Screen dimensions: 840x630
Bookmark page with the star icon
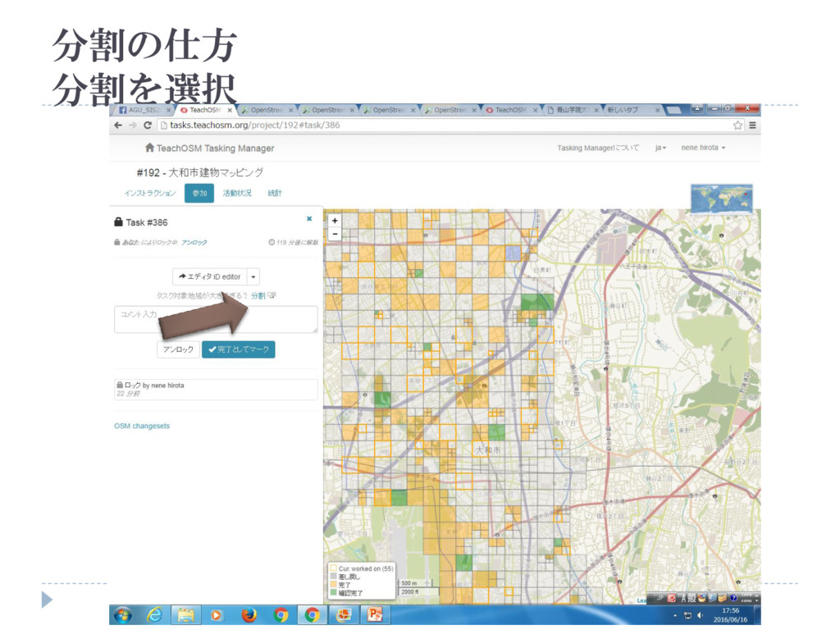tap(737, 126)
